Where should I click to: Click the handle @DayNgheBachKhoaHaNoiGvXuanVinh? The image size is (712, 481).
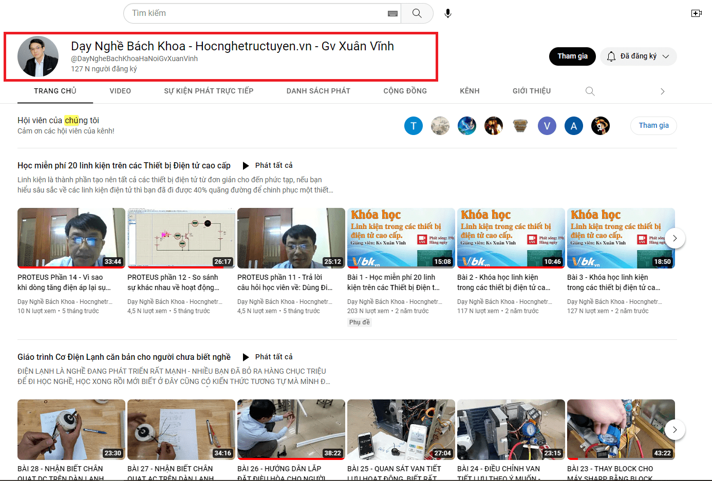point(134,59)
